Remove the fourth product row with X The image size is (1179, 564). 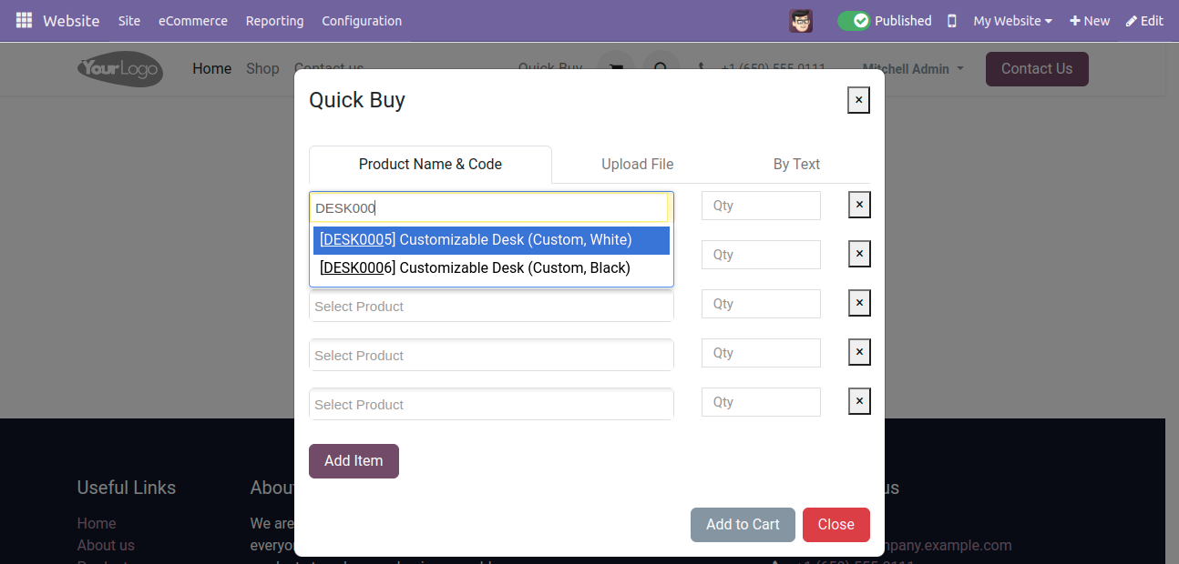(x=859, y=352)
